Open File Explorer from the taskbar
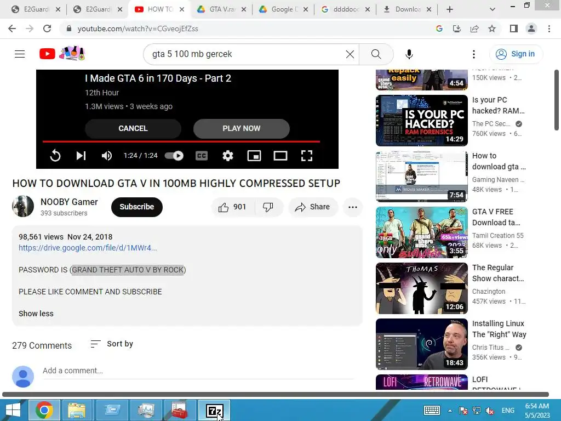This screenshot has width=561, height=421. pos(77,410)
